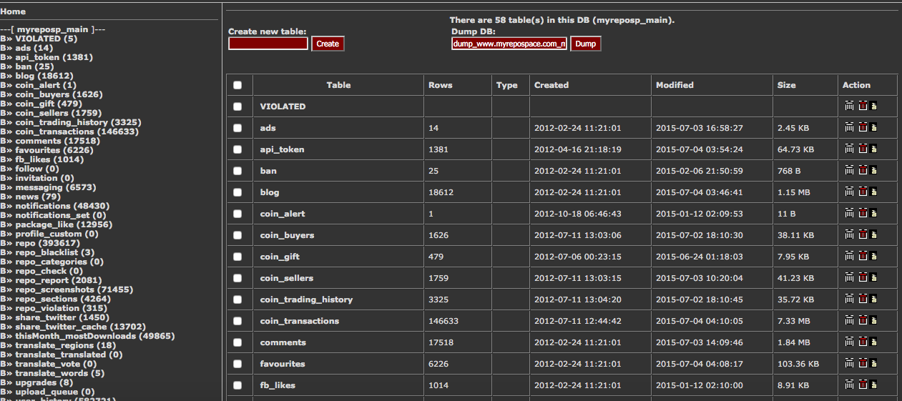902x401 pixels.
Task: Click the Dump button
Action: pyautogui.click(x=585, y=44)
